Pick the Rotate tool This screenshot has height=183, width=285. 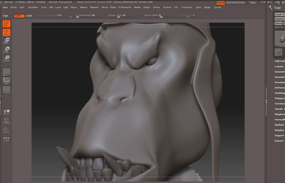(6, 59)
